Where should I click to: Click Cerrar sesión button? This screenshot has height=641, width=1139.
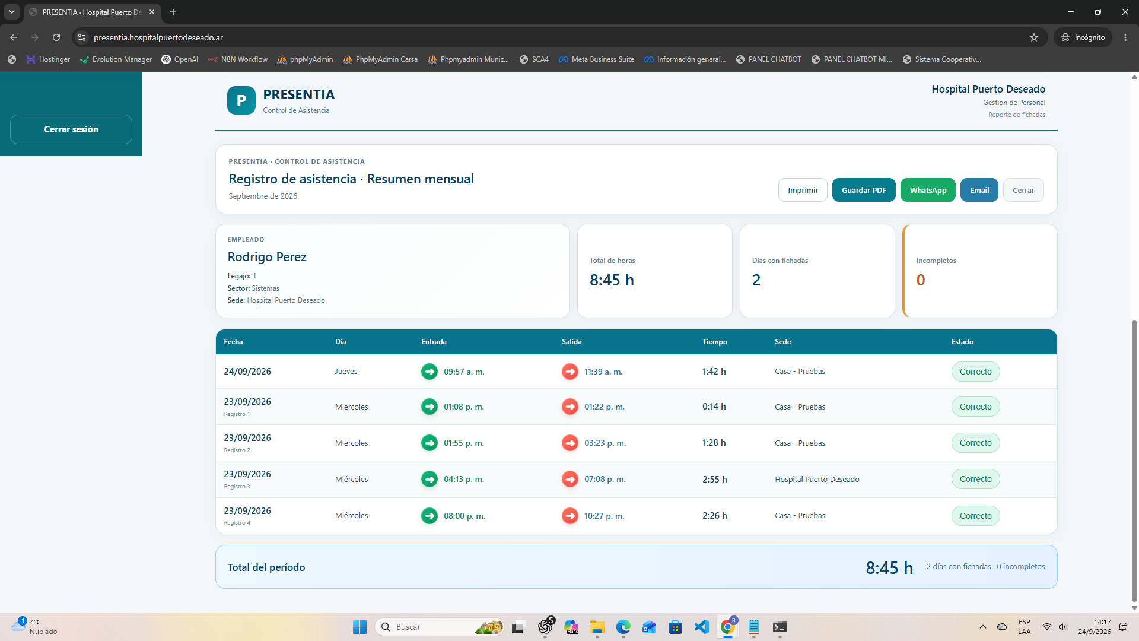tap(71, 129)
